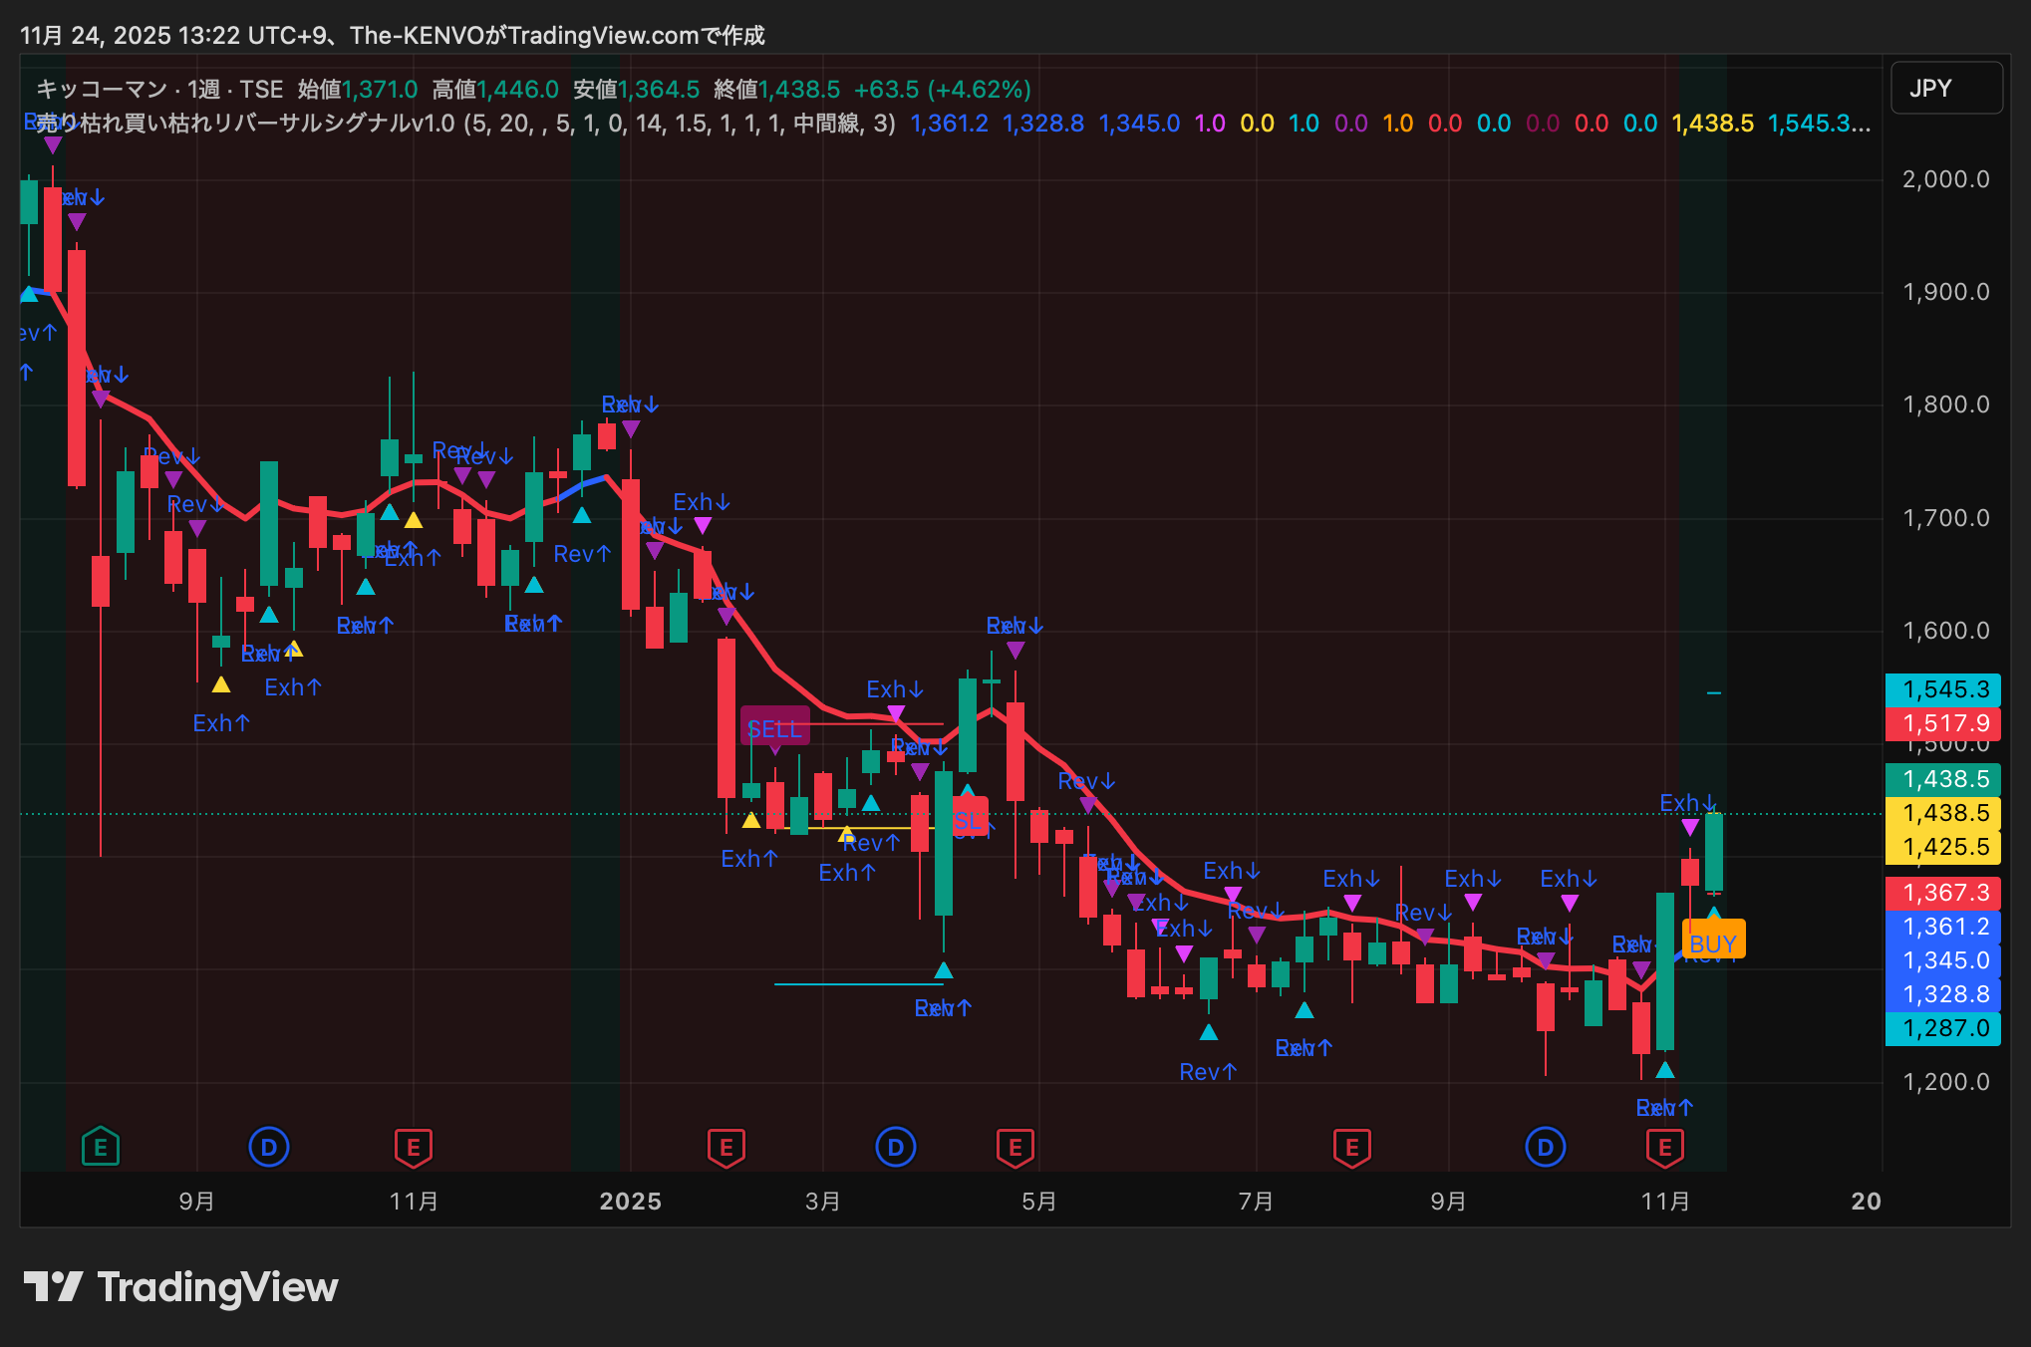Click the last D dividend marker near October
This screenshot has height=1347, width=2031.
point(1545,1147)
